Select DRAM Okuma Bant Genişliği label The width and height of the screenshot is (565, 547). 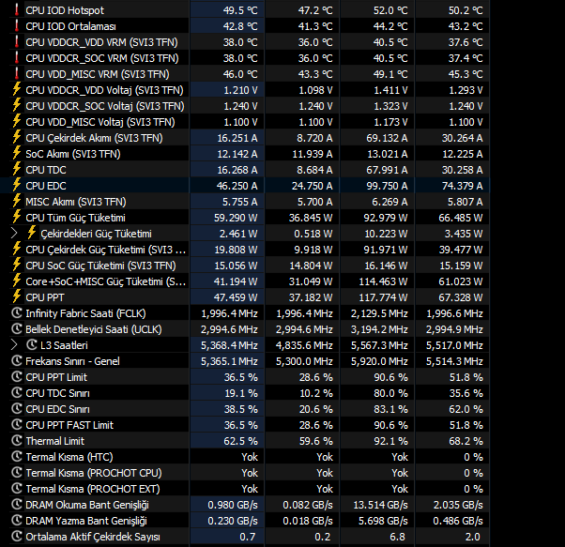click(87, 505)
